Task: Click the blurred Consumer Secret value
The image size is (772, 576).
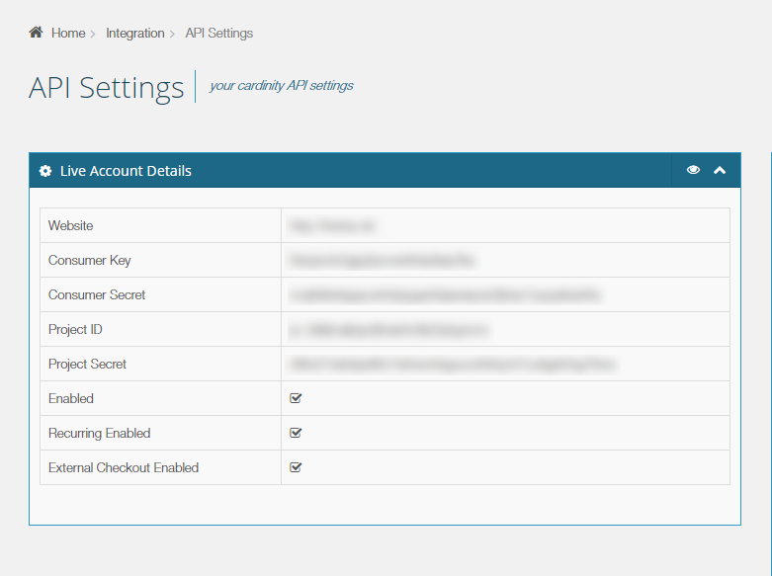Action: click(445, 295)
